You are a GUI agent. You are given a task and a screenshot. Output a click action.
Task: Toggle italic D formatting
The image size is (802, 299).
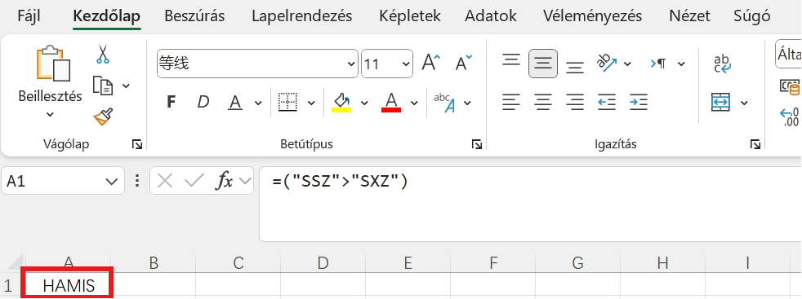203,103
